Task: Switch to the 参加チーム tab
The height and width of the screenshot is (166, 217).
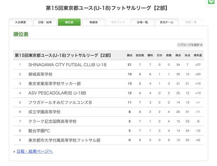Action: (167, 22)
